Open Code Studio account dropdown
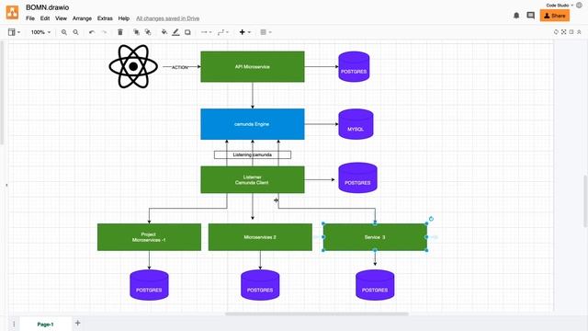 coord(560,6)
